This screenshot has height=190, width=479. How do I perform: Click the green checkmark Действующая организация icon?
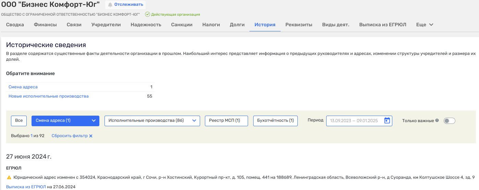click(x=147, y=14)
